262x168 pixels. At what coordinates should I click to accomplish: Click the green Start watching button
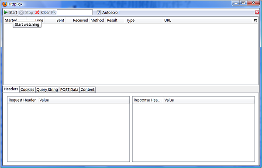coord(10,13)
